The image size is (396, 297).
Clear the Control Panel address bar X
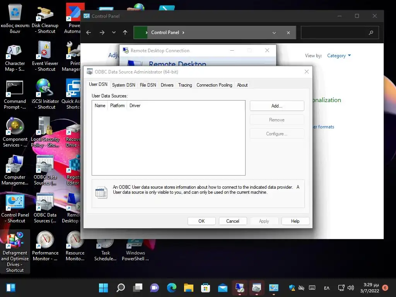point(288,32)
